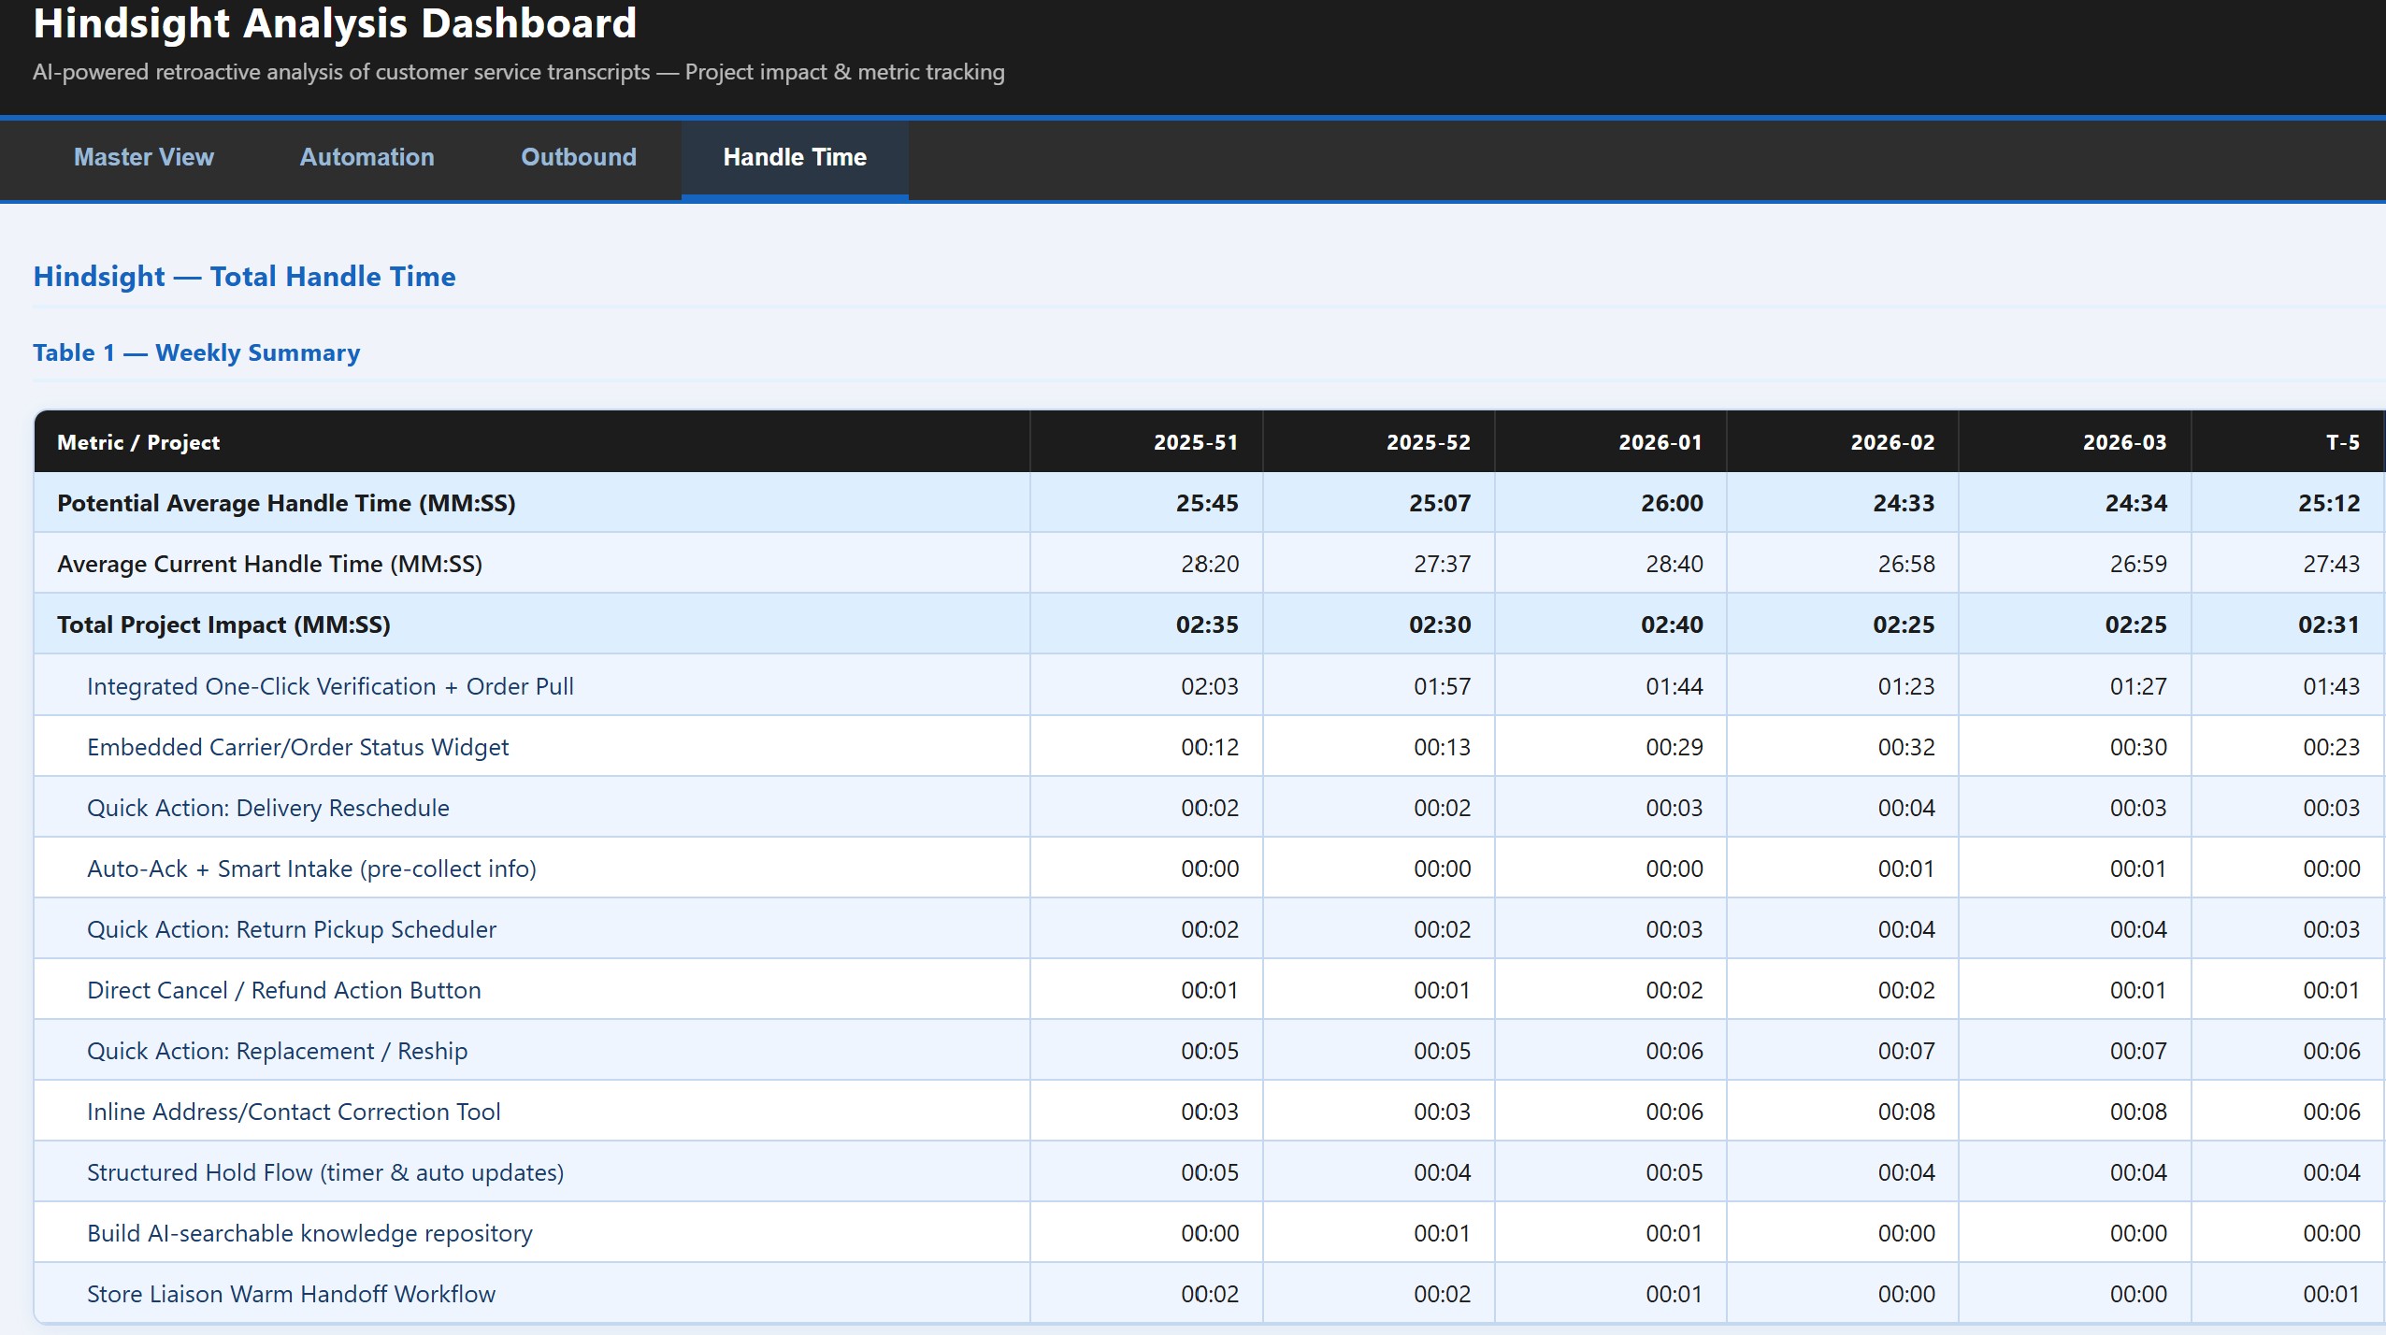Open Integrated One-Click Verification + Order Pull project
Screen dimensions: 2386x1335
330,686
